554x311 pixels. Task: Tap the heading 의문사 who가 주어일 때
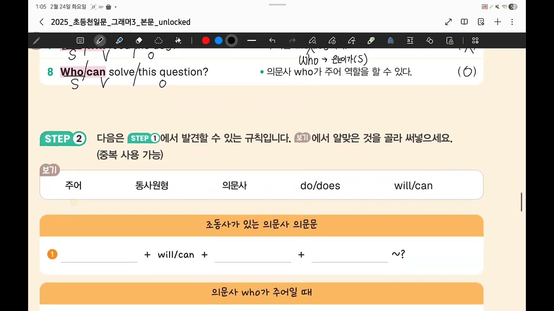(x=261, y=292)
